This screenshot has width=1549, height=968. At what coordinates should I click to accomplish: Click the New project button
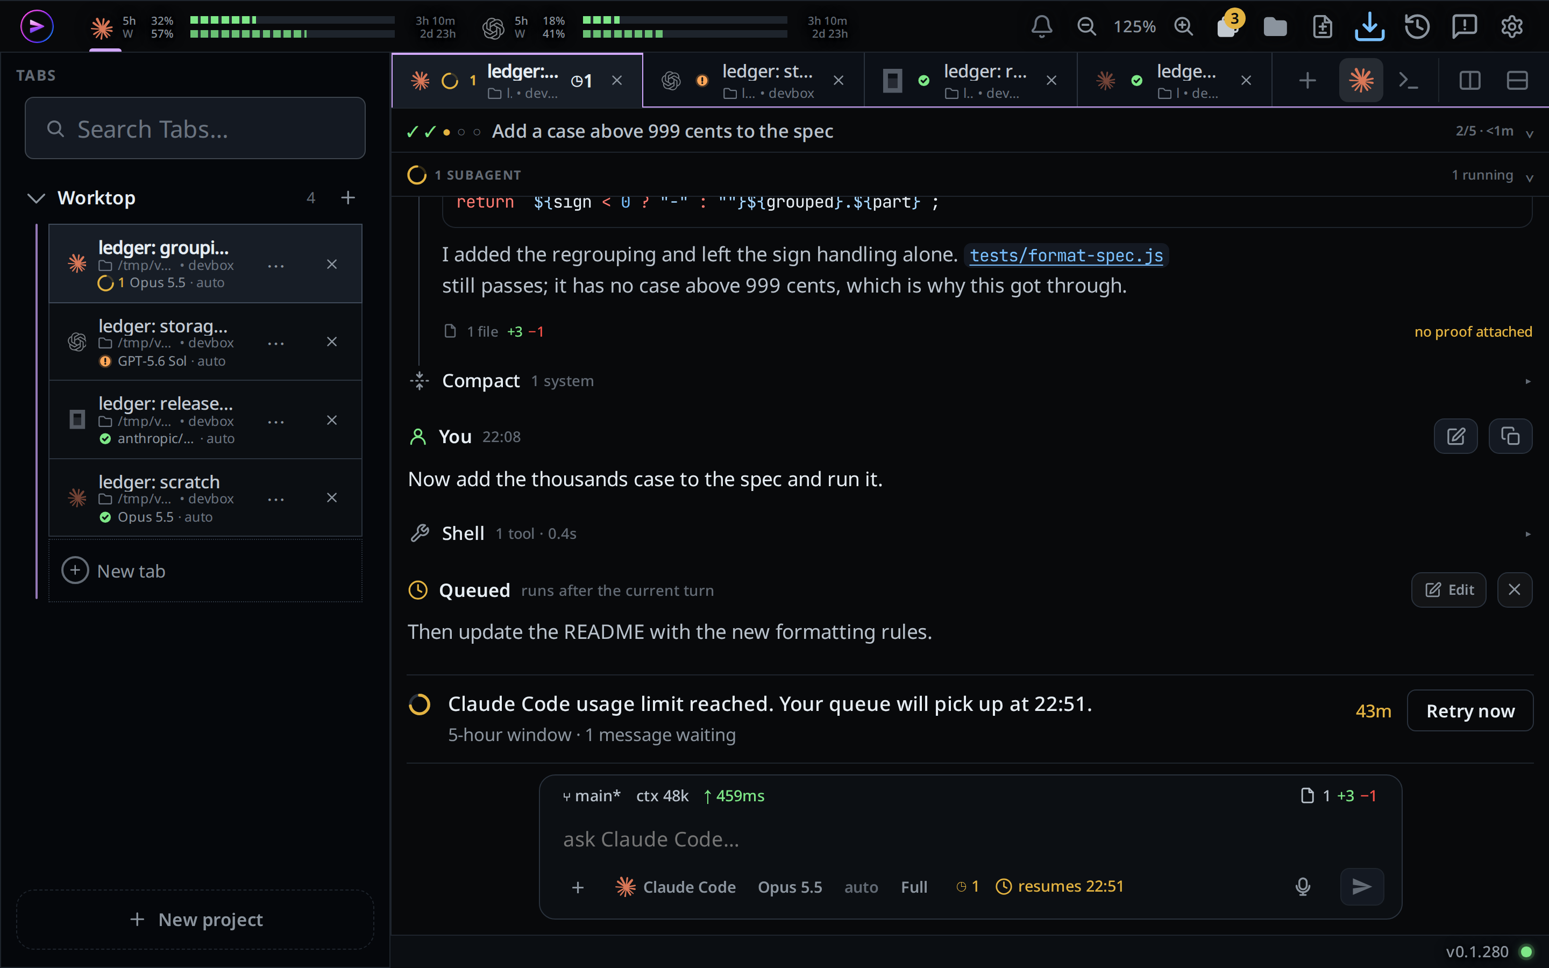point(195,920)
